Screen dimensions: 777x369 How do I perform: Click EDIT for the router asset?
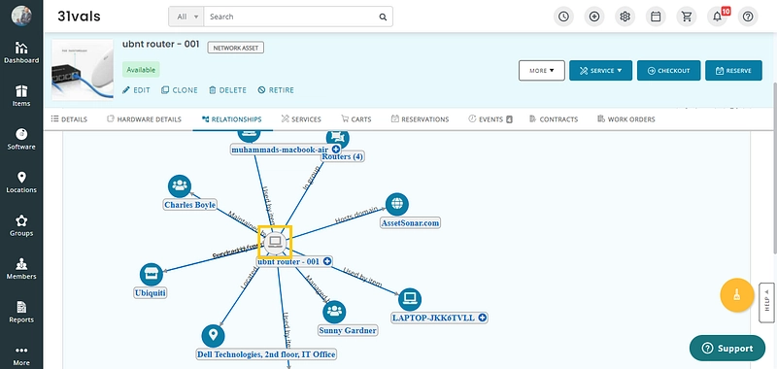136,90
